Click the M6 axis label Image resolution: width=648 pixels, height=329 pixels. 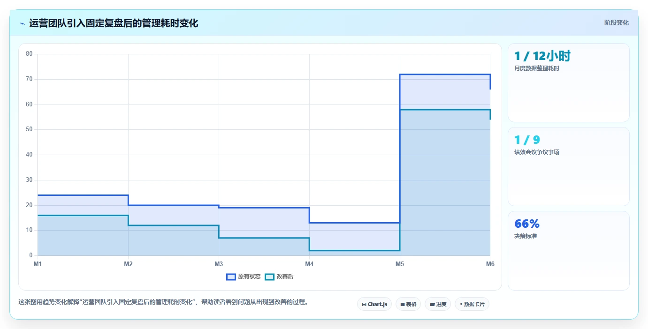pyautogui.click(x=490, y=264)
